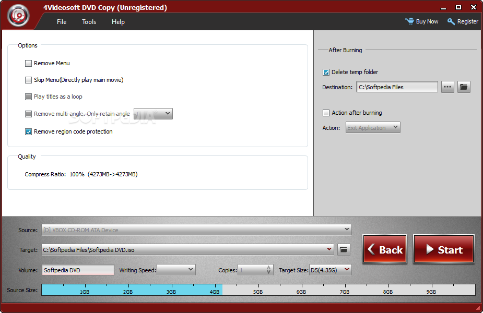Maximize the DVD Copy window

[x=458, y=7]
